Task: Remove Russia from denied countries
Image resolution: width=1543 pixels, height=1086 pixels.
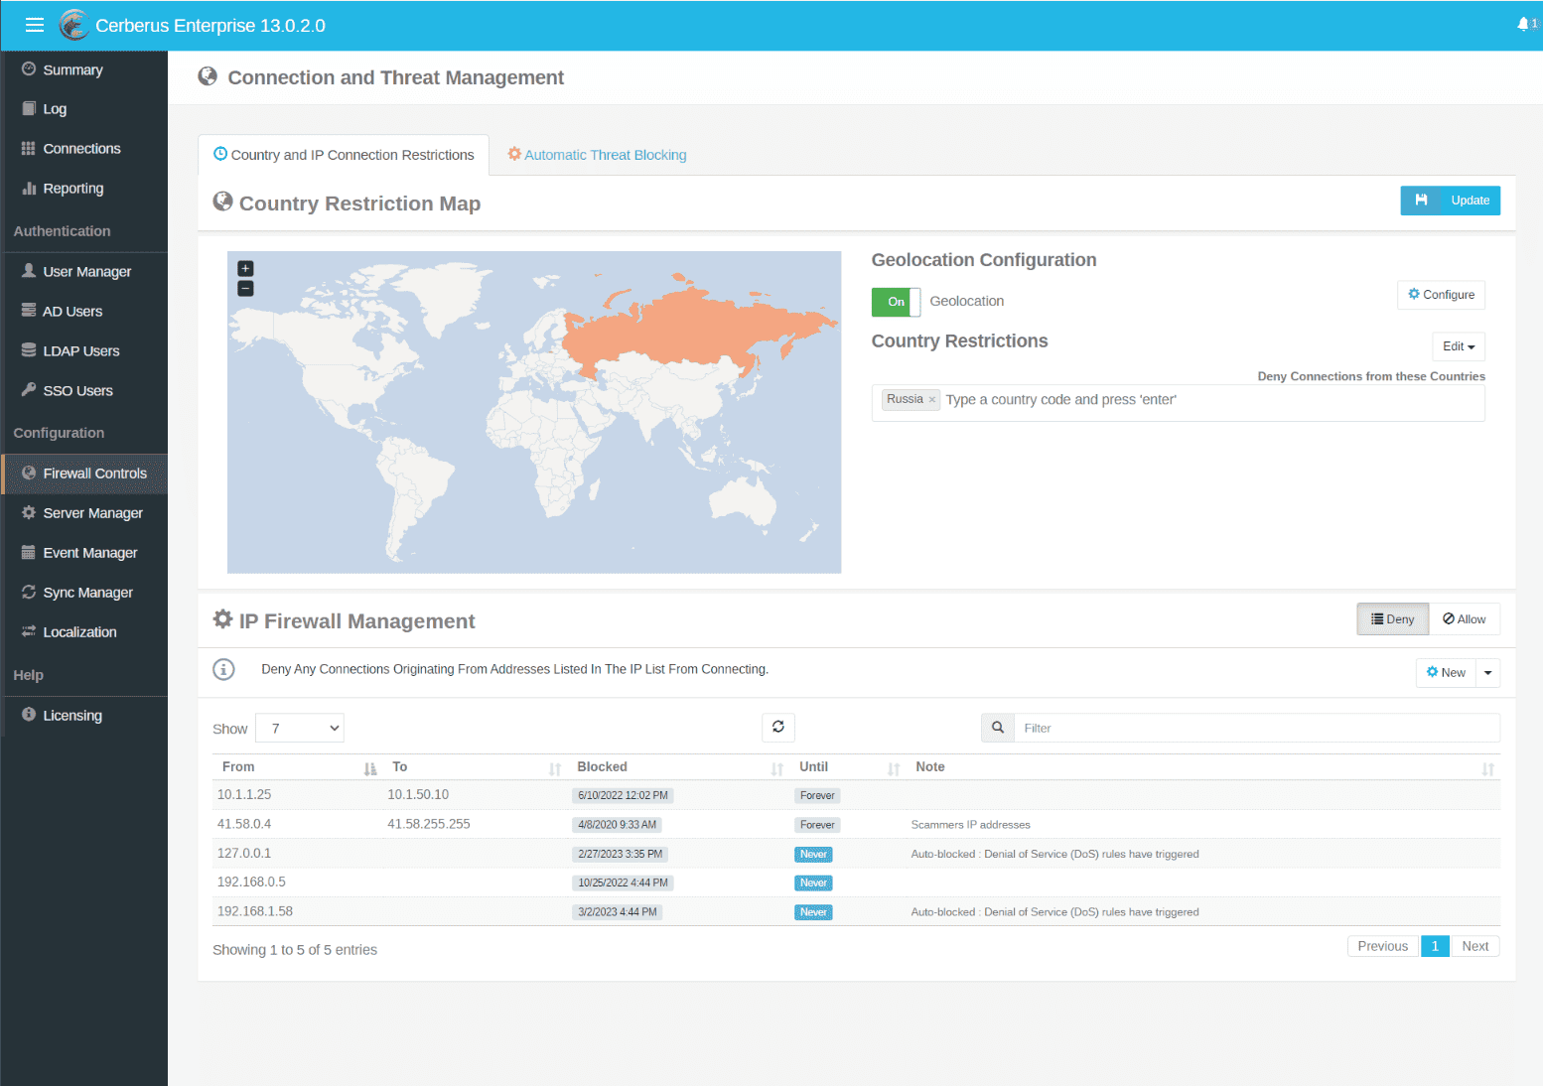Action: pyautogui.click(x=932, y=400)
